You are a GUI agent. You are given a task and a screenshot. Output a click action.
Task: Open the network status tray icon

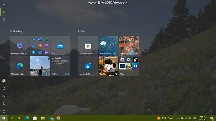point(186,118)
